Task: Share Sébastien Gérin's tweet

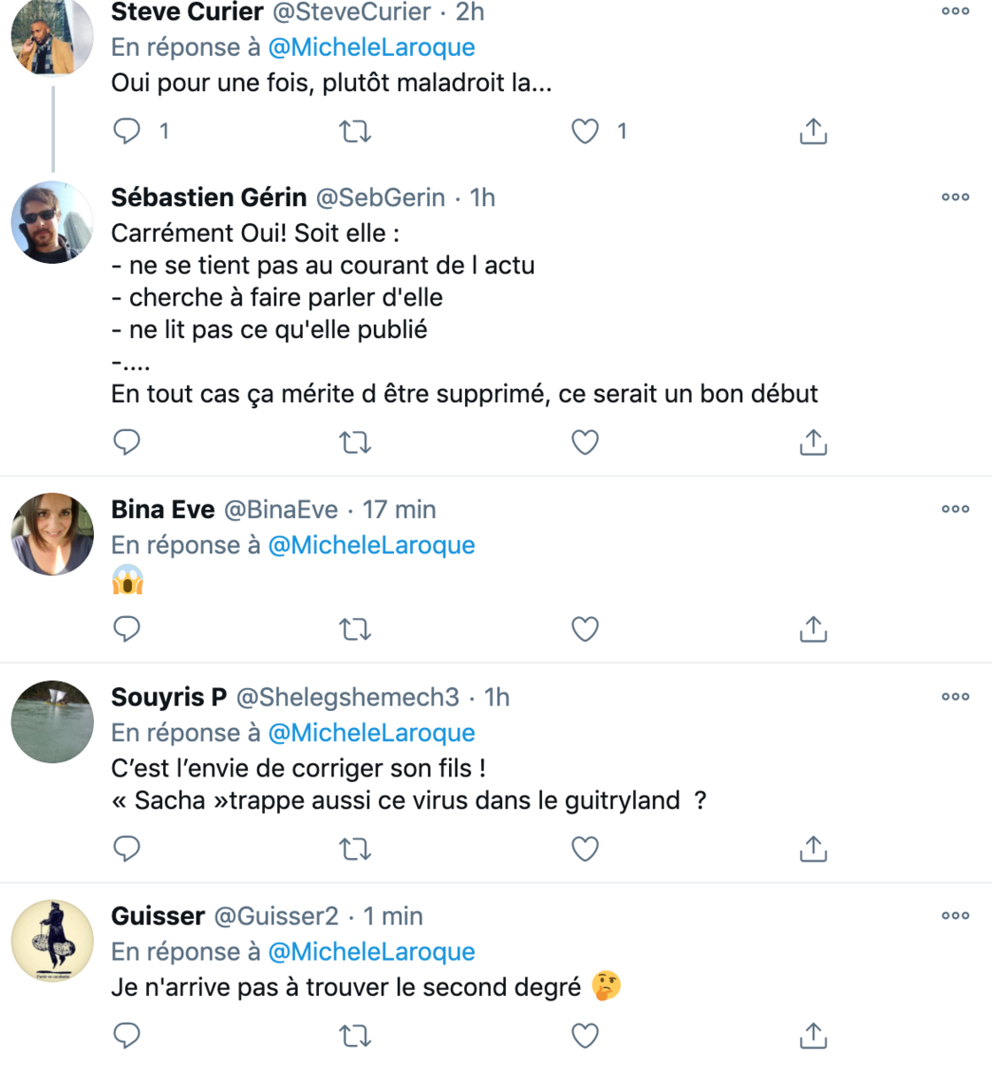Action: [x=812, y=442]
